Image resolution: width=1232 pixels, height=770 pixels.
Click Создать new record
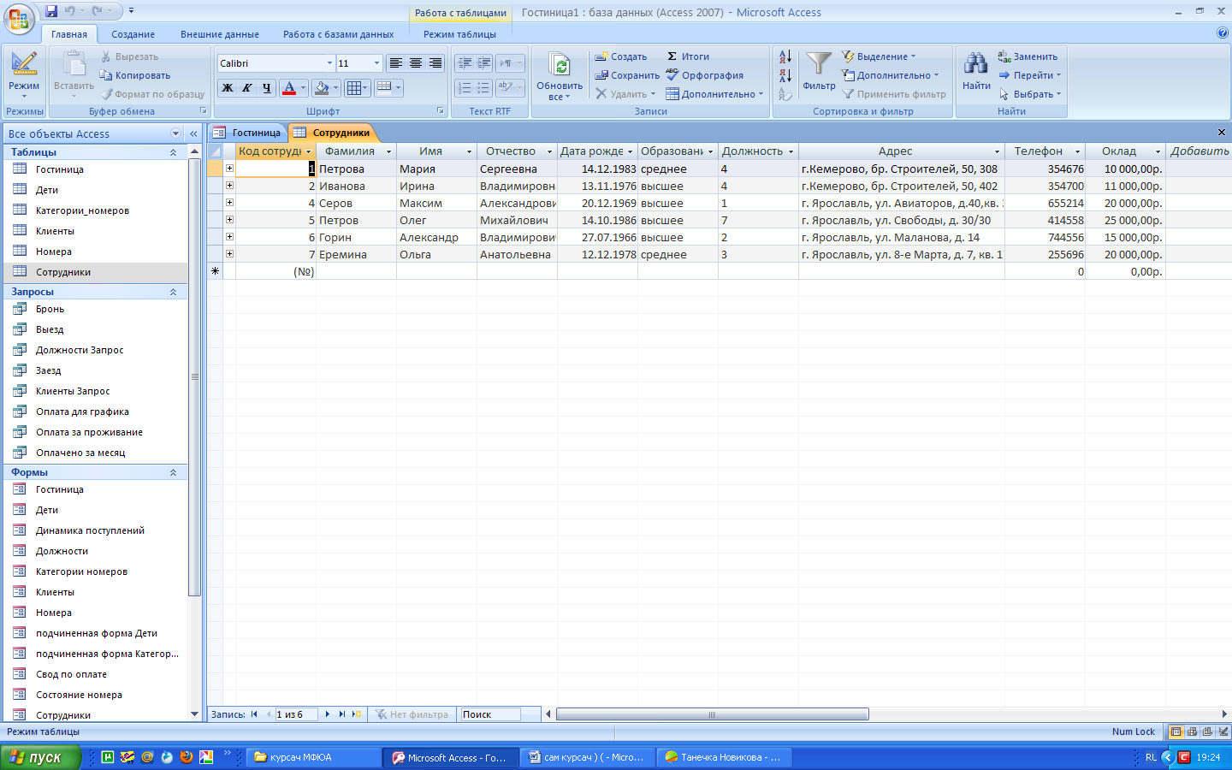pos(621,56)
